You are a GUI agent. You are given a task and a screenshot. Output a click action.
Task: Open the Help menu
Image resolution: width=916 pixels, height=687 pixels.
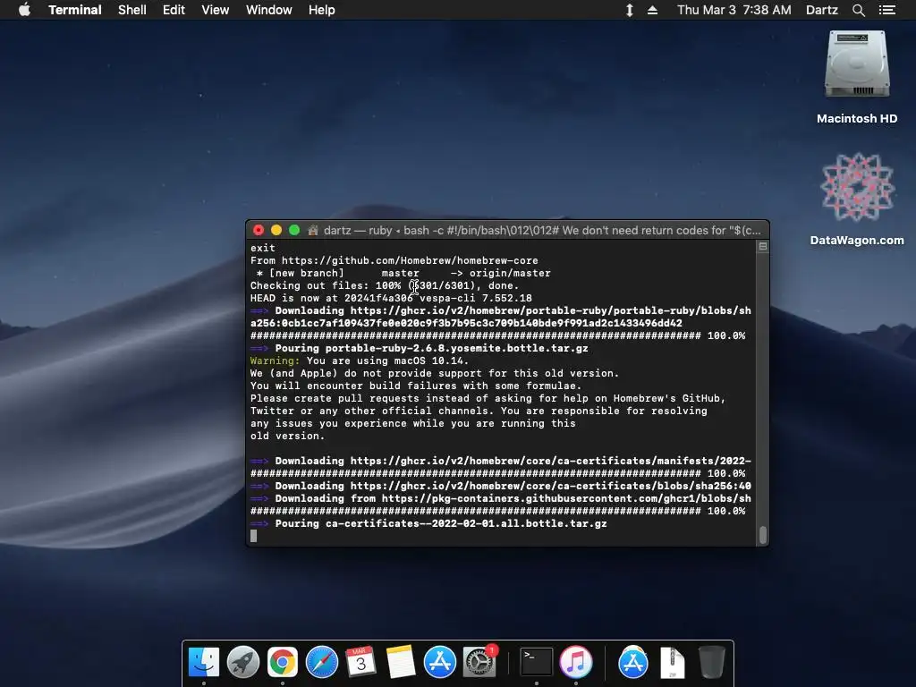click(x=322, y=10)
